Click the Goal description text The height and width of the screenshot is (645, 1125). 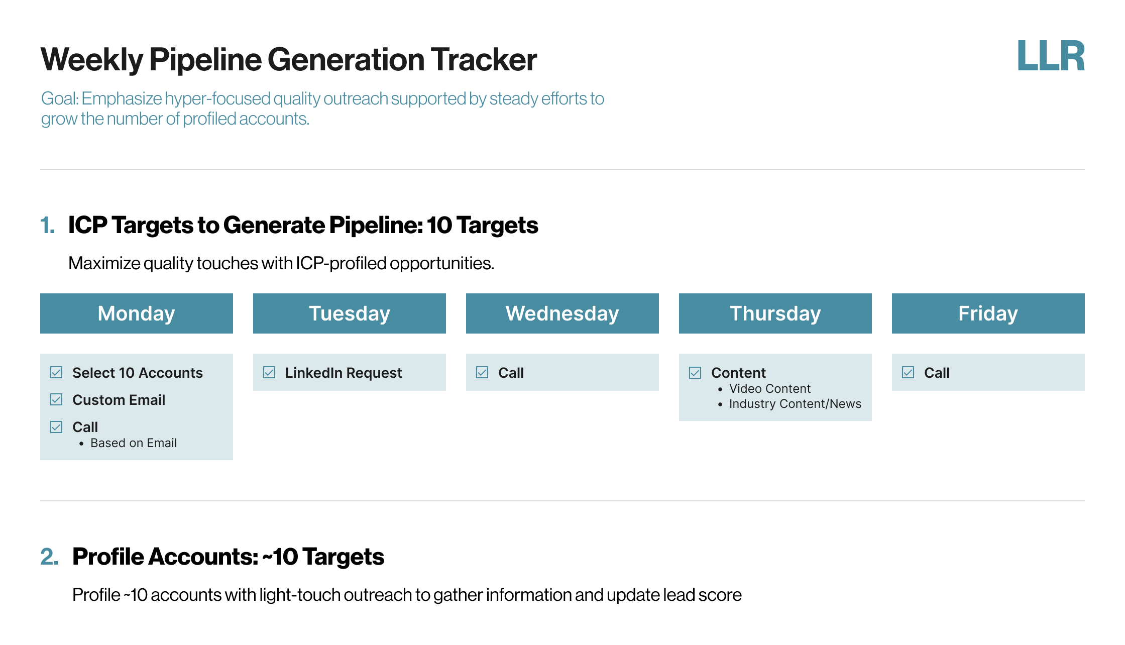pyautogui.click(x=322, y=109)
